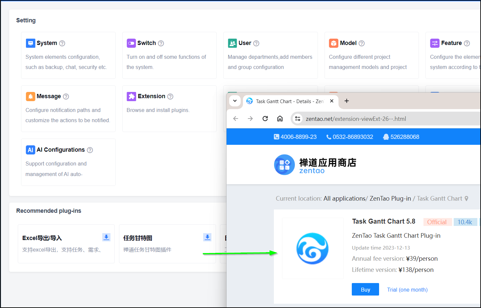481x308 pixels.
Task: Open the Excel导出/导入 plug-in title
Action: coord(42,238)
